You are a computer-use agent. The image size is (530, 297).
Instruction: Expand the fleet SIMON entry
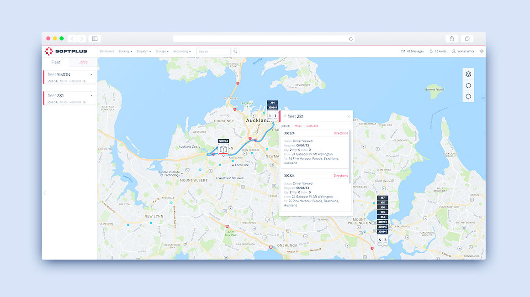[91, 74]
